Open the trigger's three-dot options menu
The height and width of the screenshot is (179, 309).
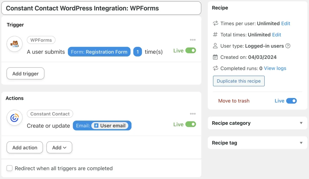pos(193,40)
